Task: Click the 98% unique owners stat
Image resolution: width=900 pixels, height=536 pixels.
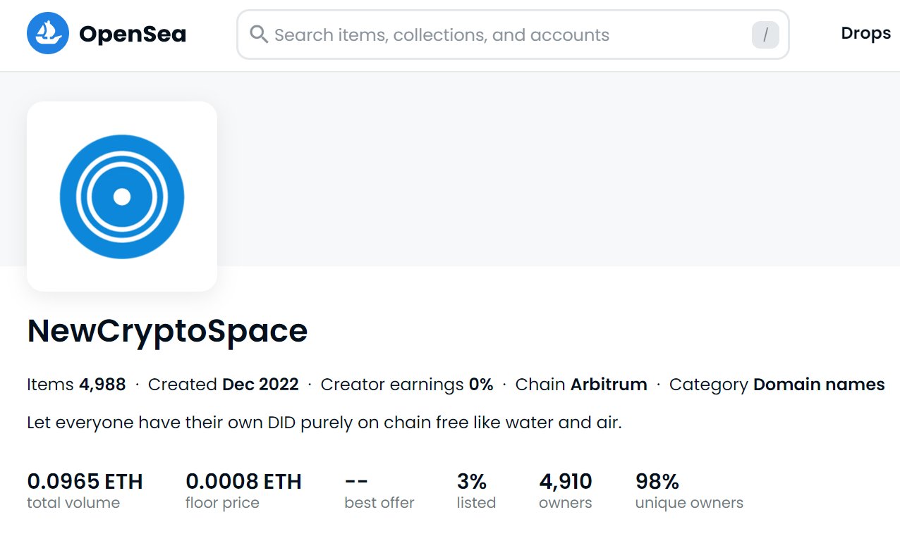Action: pyautogui.click(x=689, y=491)
